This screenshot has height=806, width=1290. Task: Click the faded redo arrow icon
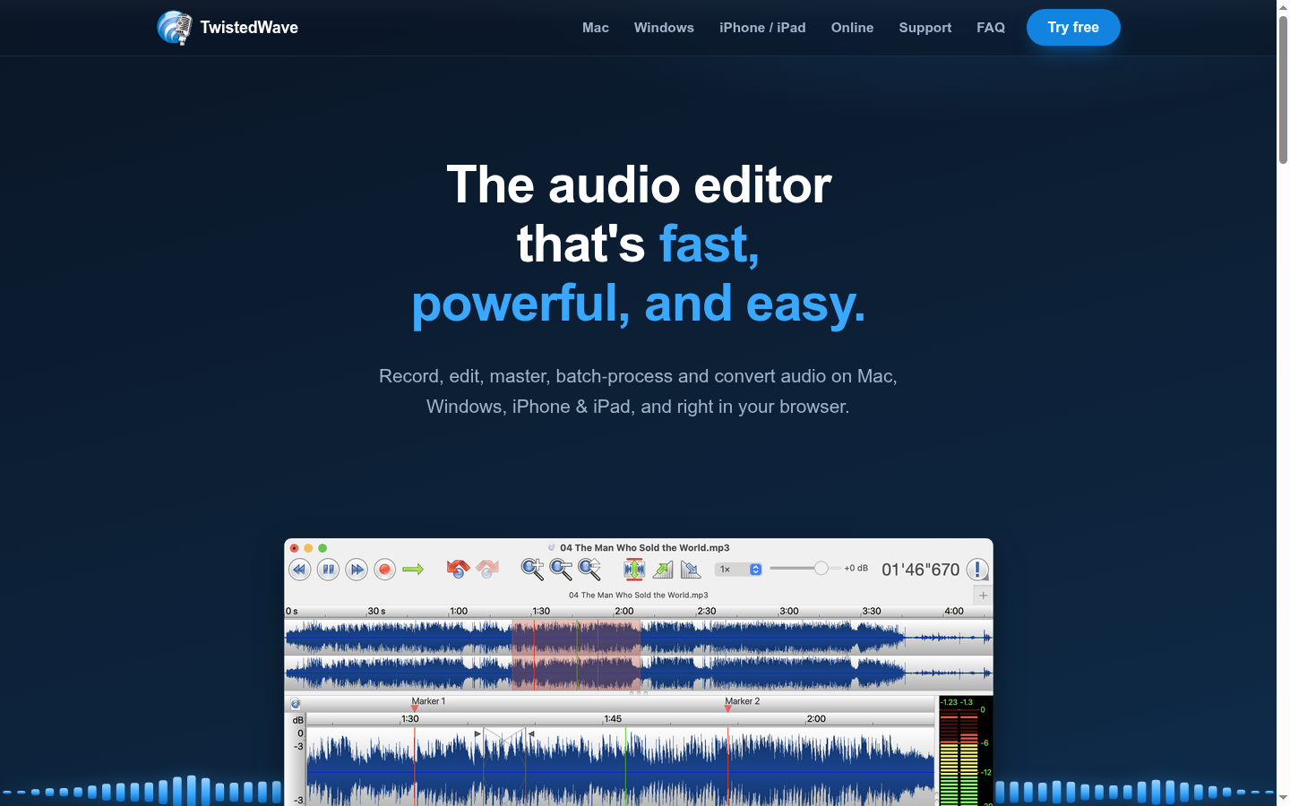pos(487,569)
